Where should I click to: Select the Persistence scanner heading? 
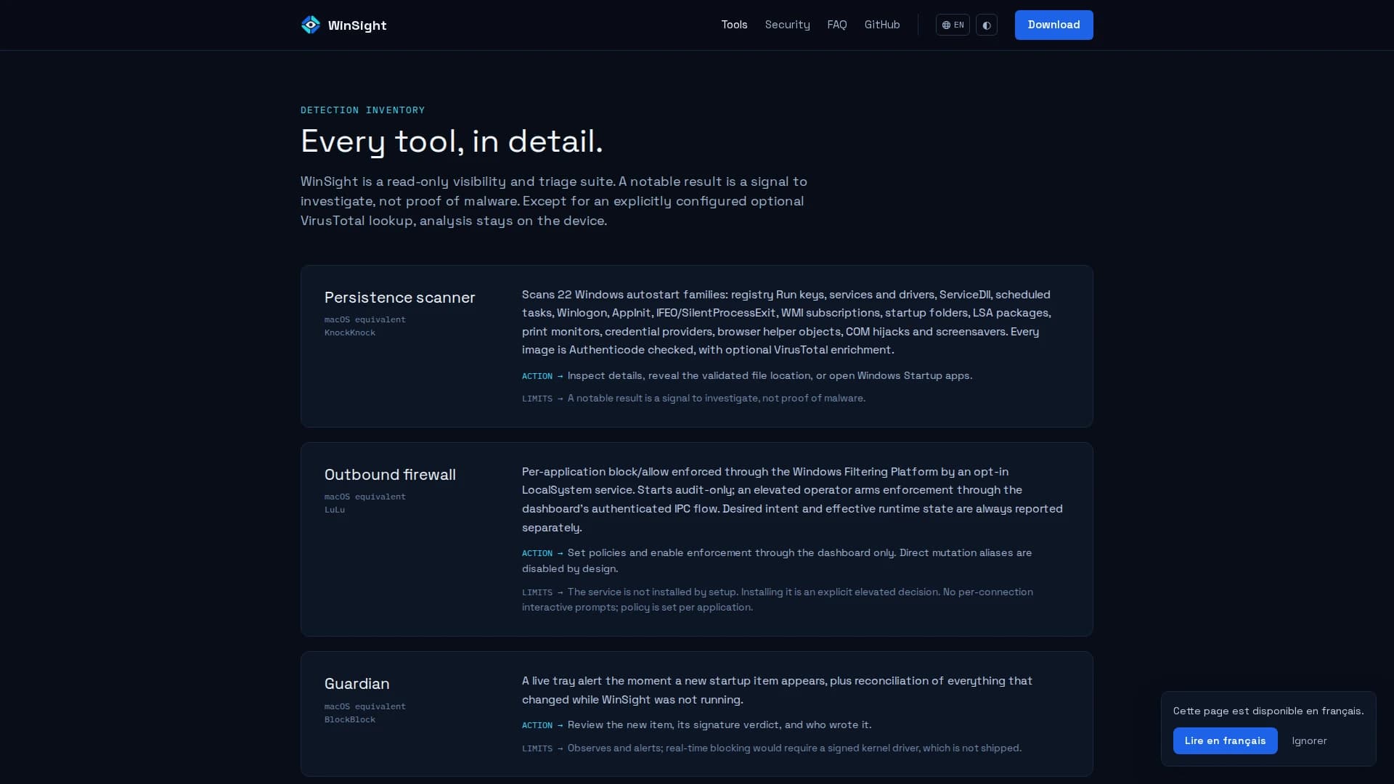400,298
